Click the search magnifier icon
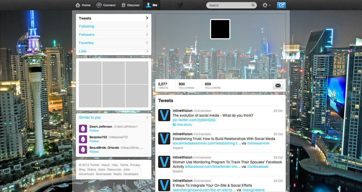Viewport: 362px width, 192px height. pos(253,5)
